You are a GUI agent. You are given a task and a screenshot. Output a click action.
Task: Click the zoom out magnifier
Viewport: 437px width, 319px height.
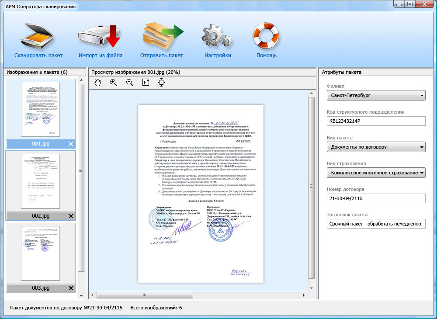(130, 82)
